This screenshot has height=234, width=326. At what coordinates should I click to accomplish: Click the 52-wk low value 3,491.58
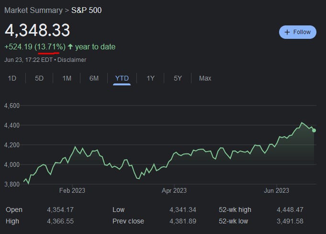[x=290, y=221]
